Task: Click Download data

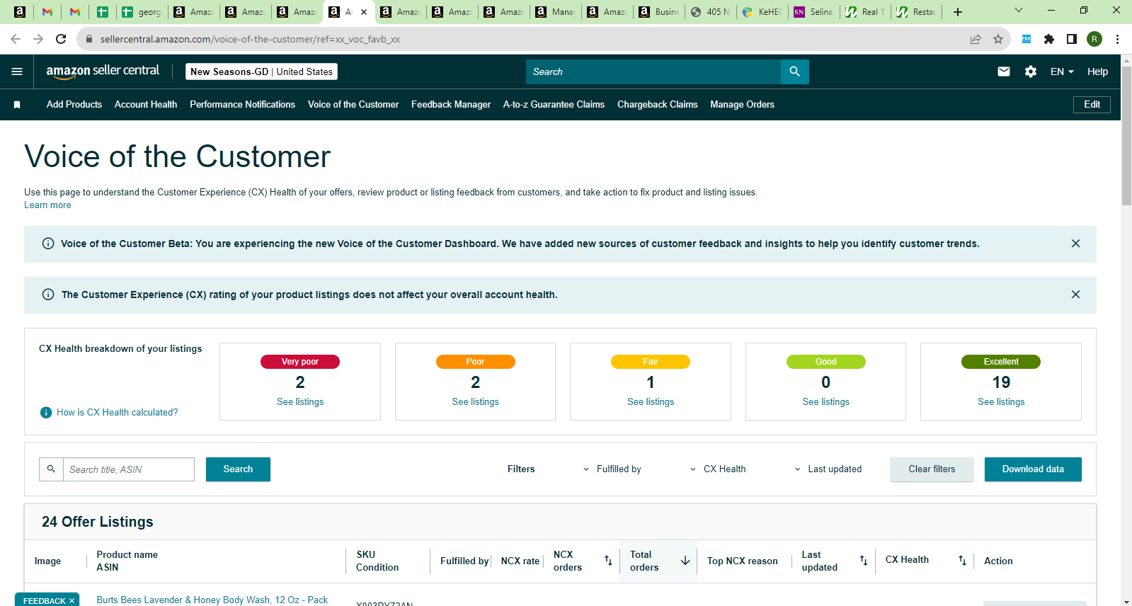Action: [x=1033, y=469]
